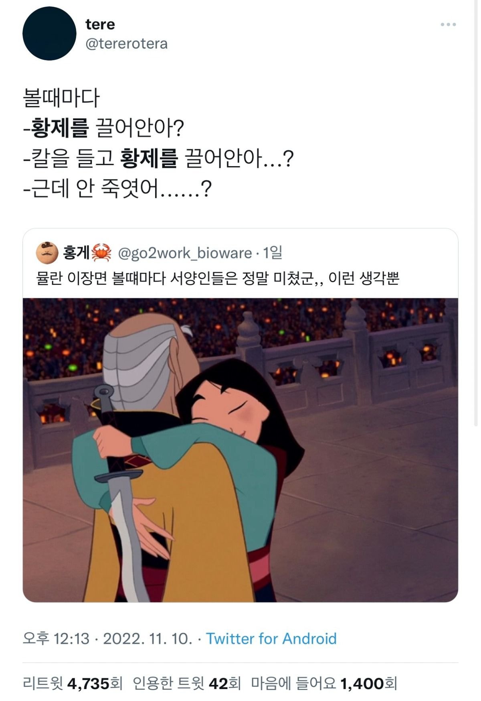Click quoted user's mustache avatar icon

click(x=47, y=253)
